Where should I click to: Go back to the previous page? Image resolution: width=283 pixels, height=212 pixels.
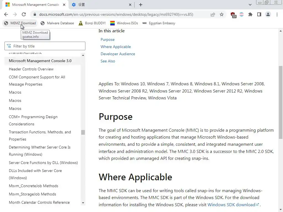click(x=6, y=14)
